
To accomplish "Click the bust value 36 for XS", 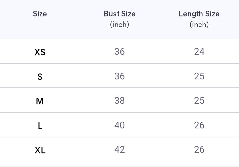I will (x=119, y=52).
